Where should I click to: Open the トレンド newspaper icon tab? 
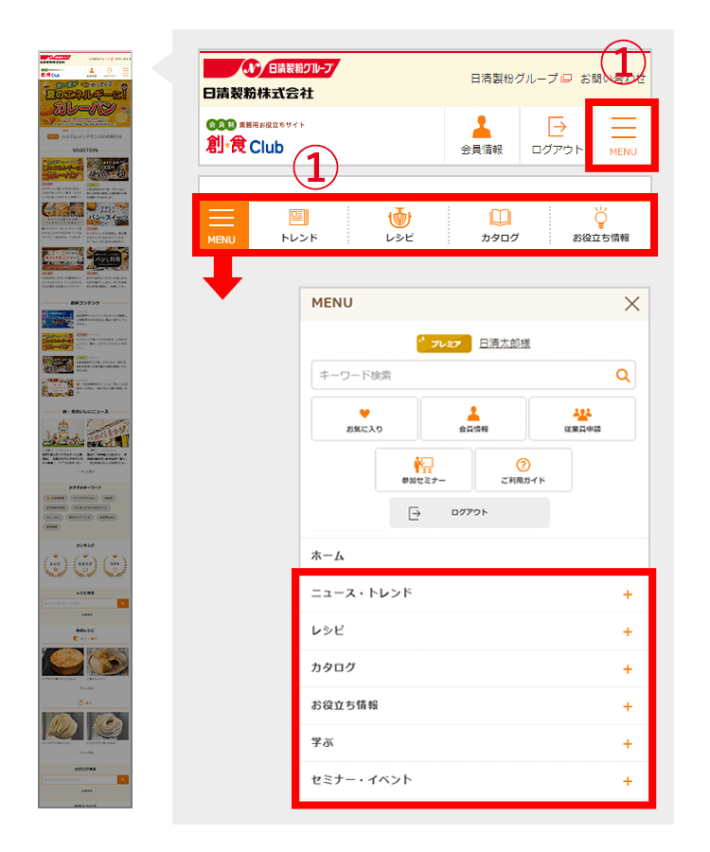(x=299, y=226)
